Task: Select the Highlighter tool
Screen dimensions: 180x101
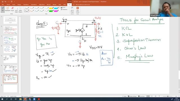Action: coord(8,9)
